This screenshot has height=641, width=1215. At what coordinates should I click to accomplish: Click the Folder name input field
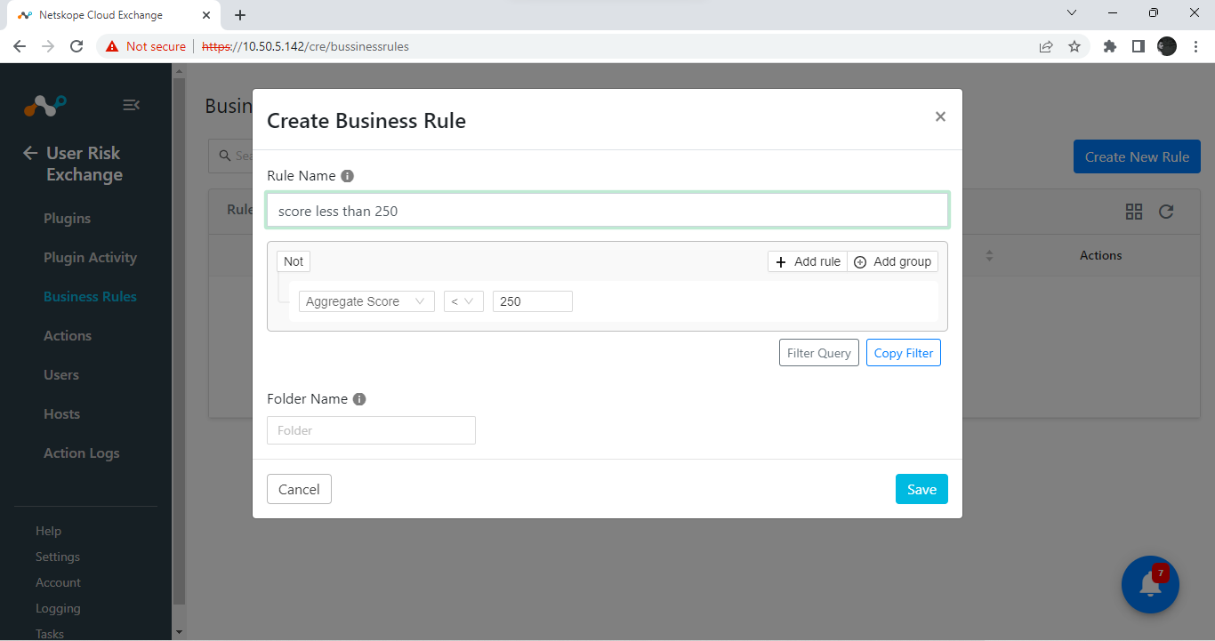point(371,430)
